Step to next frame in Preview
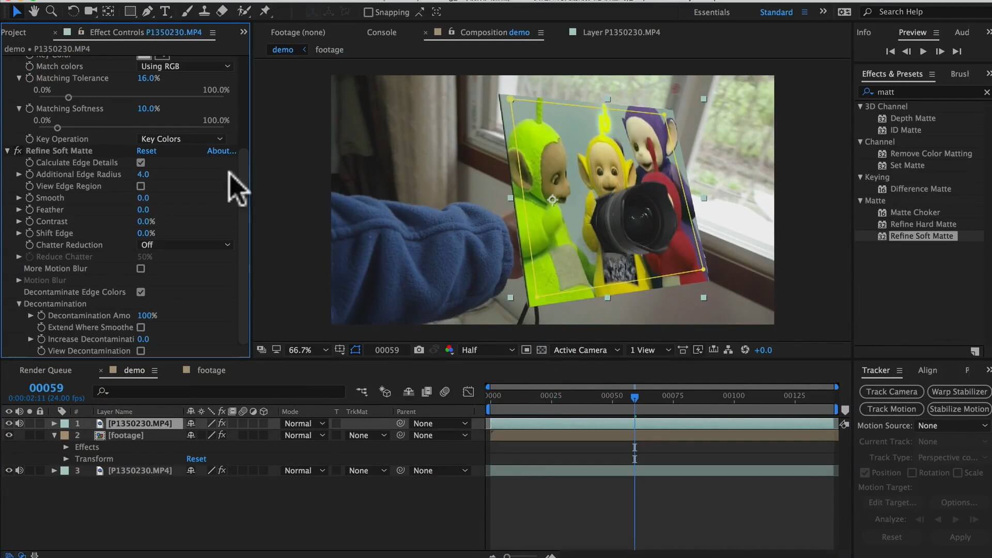Screen dimensions: 992x558 [x=940, y=51]
